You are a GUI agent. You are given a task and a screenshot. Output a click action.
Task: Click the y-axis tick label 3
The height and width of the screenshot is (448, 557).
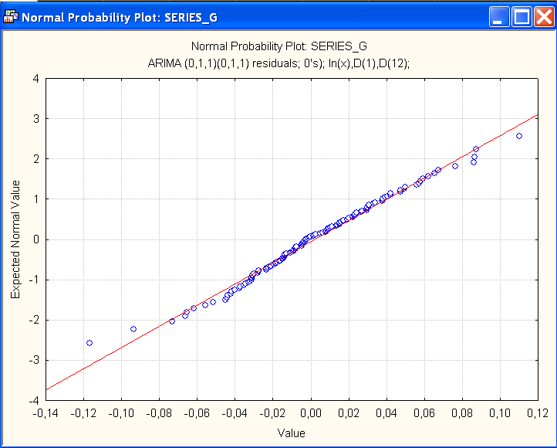(x=36, y=119)
